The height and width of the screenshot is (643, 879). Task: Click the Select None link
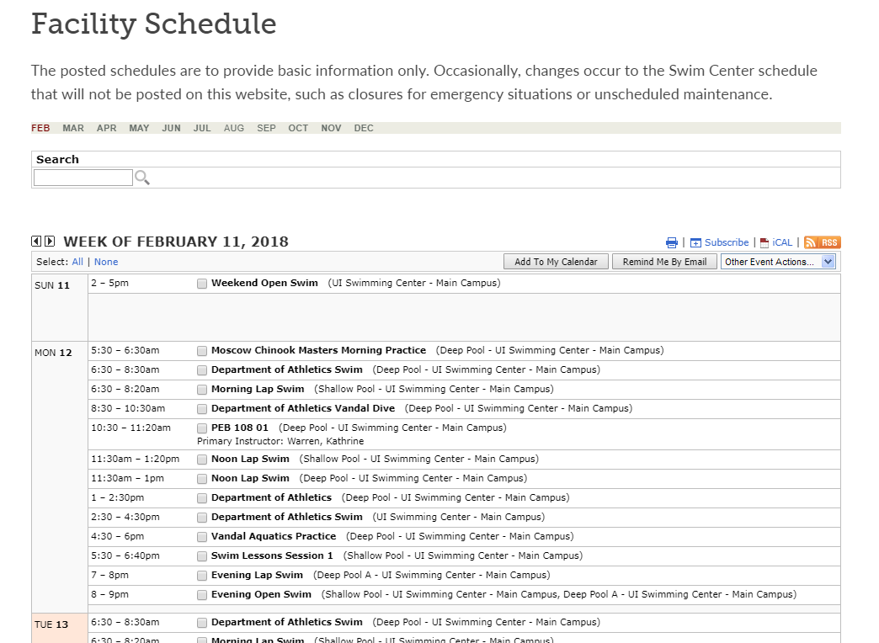coord(106,262)
